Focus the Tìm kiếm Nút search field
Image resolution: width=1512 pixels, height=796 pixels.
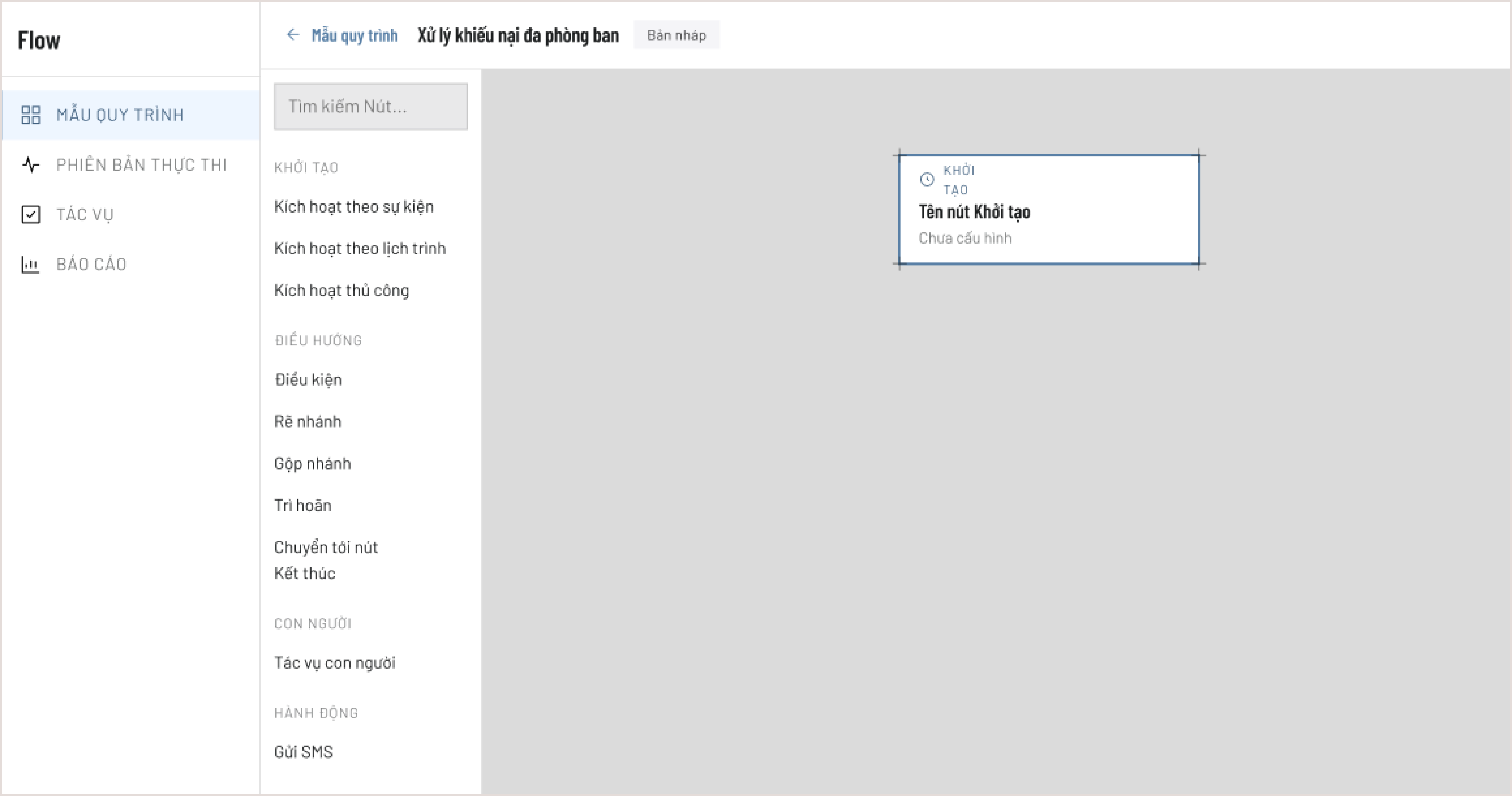tap(370, 106)
